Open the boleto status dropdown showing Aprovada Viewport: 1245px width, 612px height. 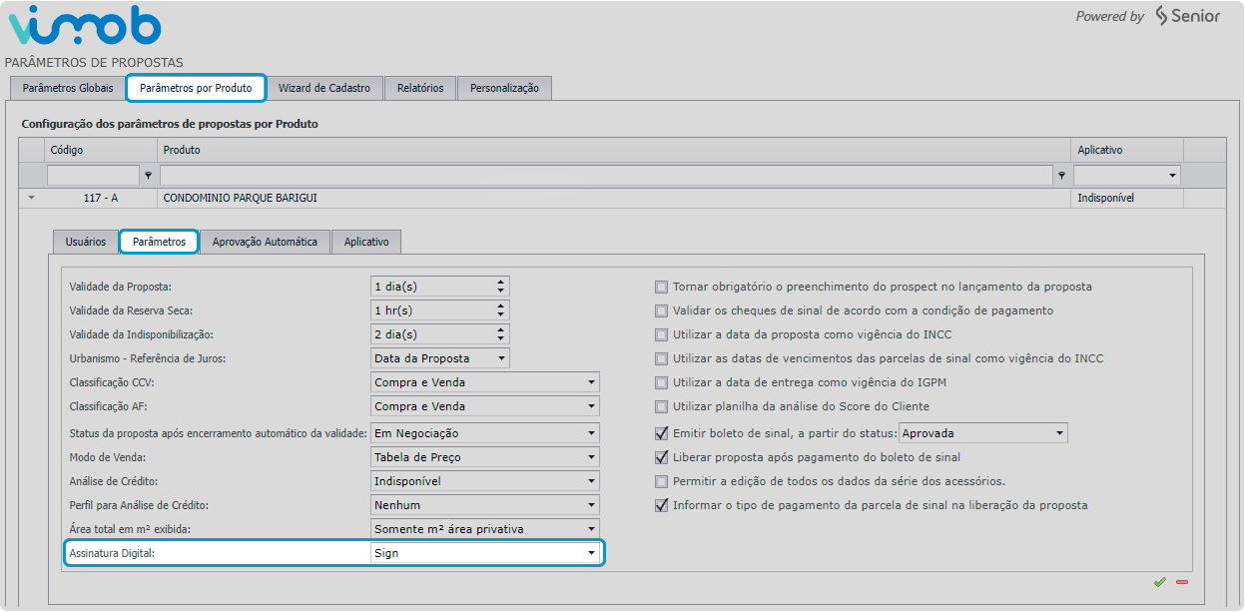click(x=1058, y=433)
